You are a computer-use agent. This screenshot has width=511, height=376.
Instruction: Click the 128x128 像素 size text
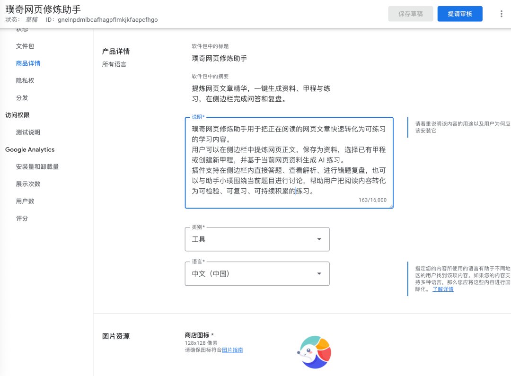[201, 343]
